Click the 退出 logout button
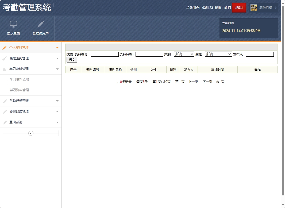Screen dimensions: 285x208 coord(239,7)
